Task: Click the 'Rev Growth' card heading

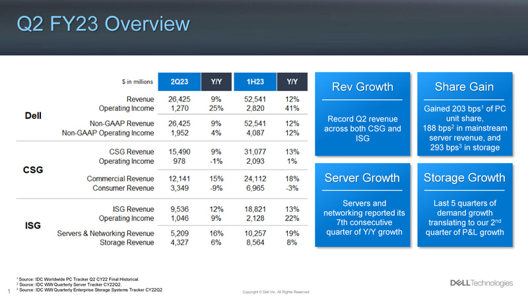Action: [x=362, y=87]
